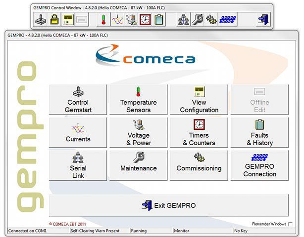This screenshot has width=304, height=237.
Task: Open the Control Gemstart panel
Action: coord(78,100)
